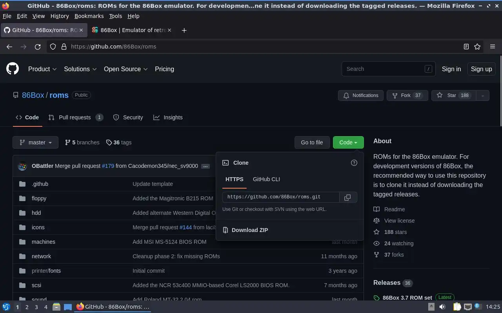Click the volume speaker tray icon
502x313 pixels.
coord(442,307)
